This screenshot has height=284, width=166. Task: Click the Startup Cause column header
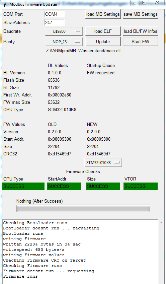(x=101, y=65)
